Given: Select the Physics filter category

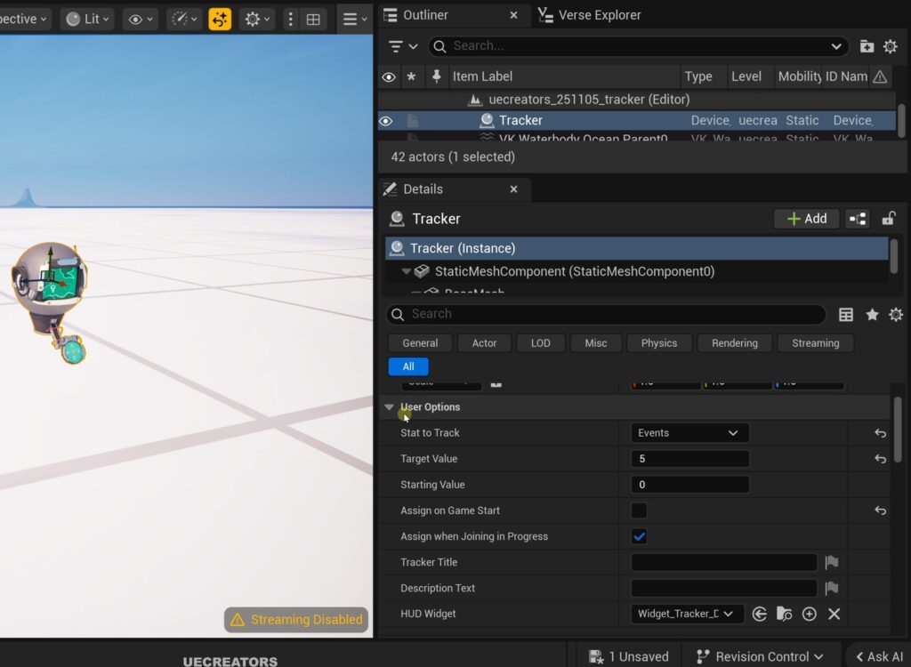Looking at the screenshot, I should [658, 343].
